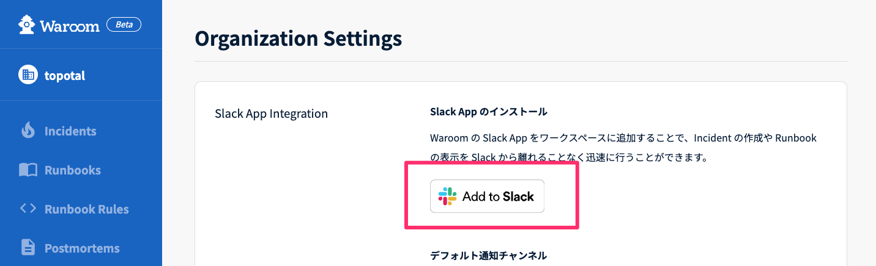
Task: Click the Slack App Integration section label
Action: pyautogui.click(x=271, y=113)
